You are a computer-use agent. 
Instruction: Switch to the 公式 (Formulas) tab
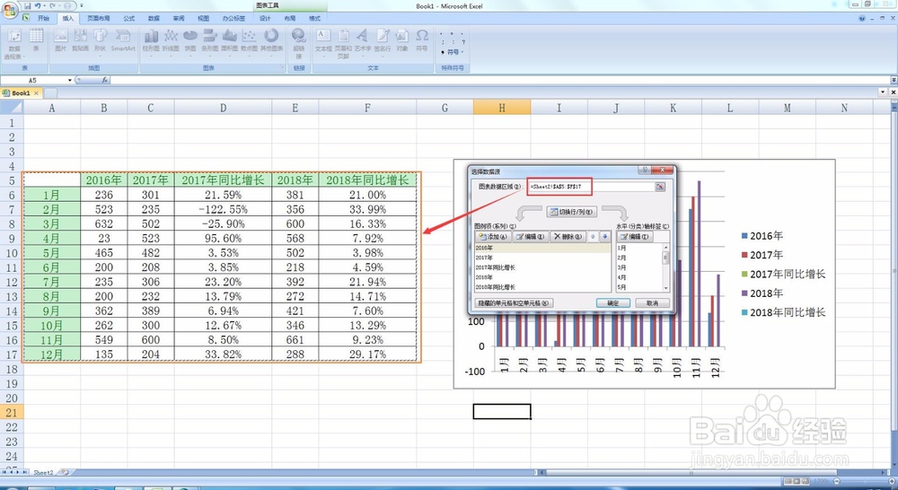pos(128,18)
